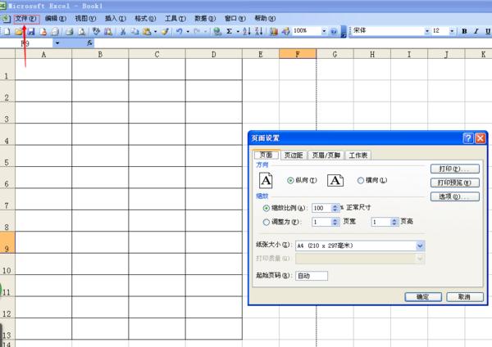
Task: Click the help question mark in 页面设置 dialog
Action: click(467, 139)
